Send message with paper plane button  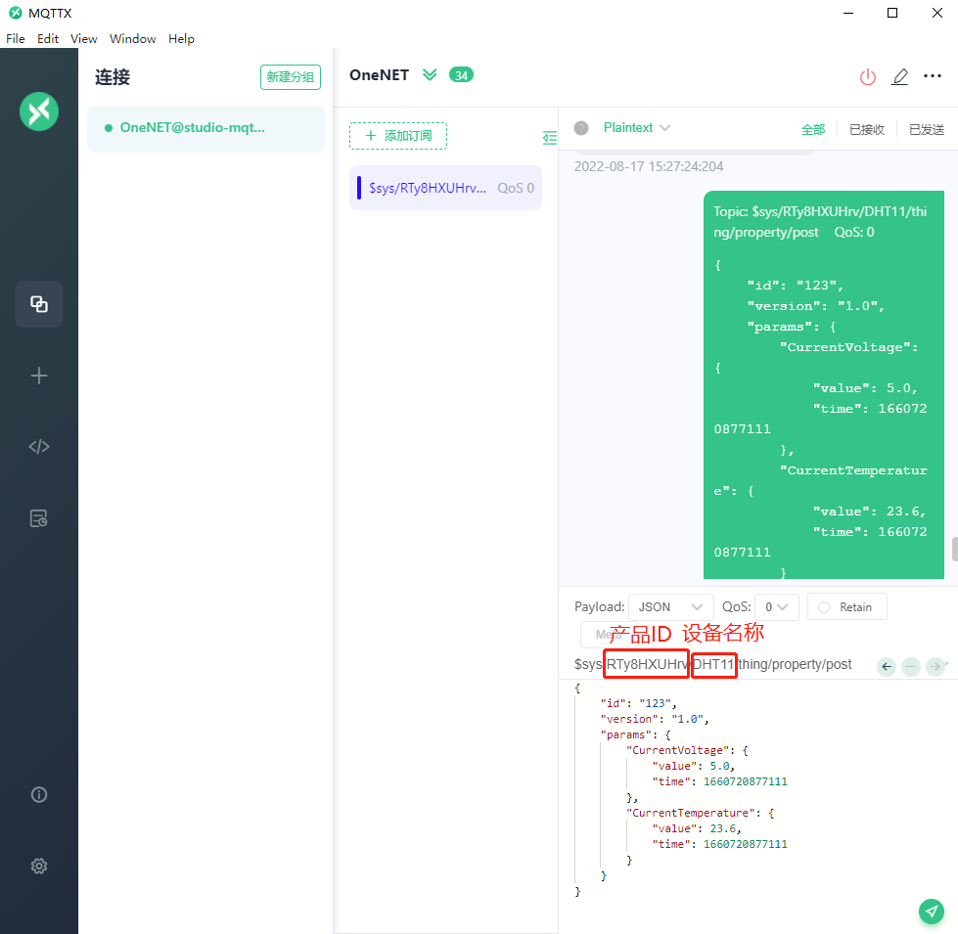tap(932, 912)
